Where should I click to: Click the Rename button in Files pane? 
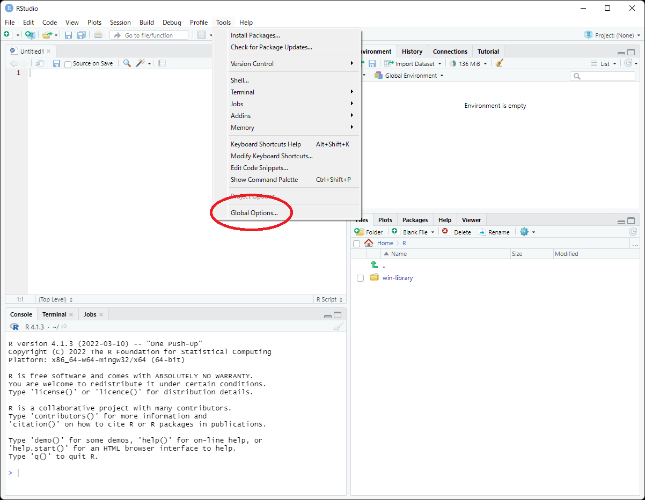(494, 232)
